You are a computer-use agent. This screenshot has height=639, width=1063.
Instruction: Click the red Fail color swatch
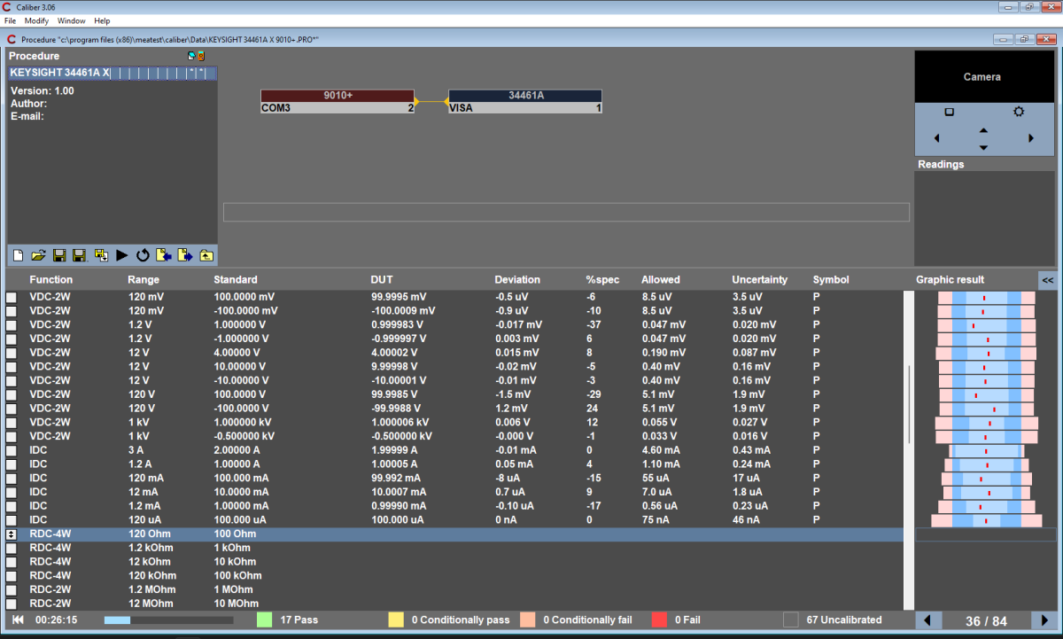point(659,620)
